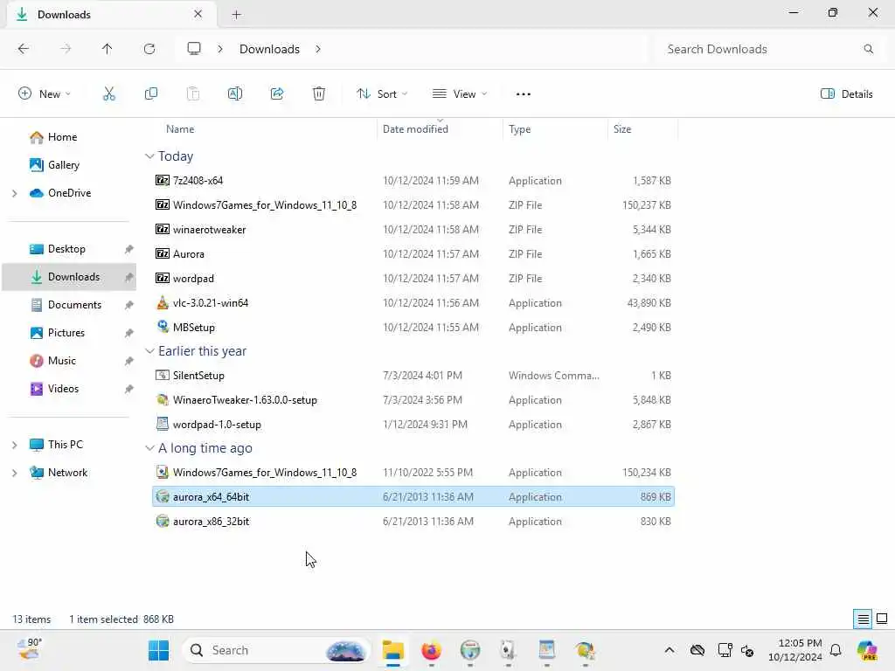Open File Explorer taskbar icon

point(393,650)
